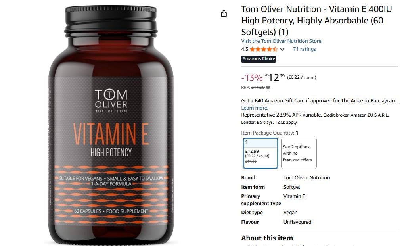Click the Vegan diet type value

[x=290, y=213]
